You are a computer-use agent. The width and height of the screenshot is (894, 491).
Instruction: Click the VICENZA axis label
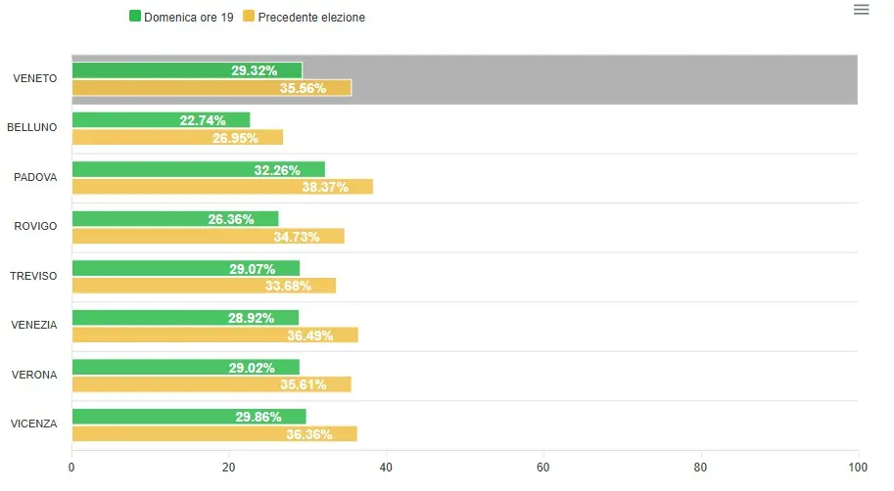pos(33,424)
